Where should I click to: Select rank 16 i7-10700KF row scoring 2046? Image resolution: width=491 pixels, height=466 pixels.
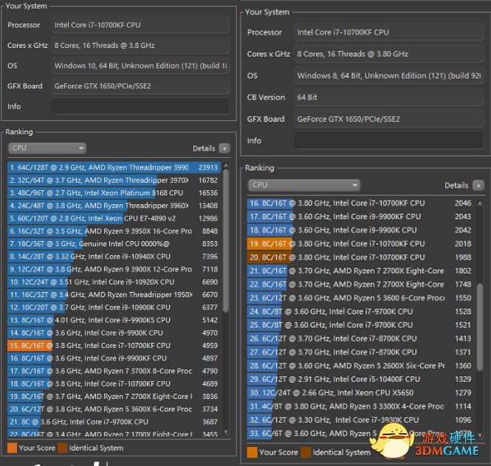pos(360,204)
